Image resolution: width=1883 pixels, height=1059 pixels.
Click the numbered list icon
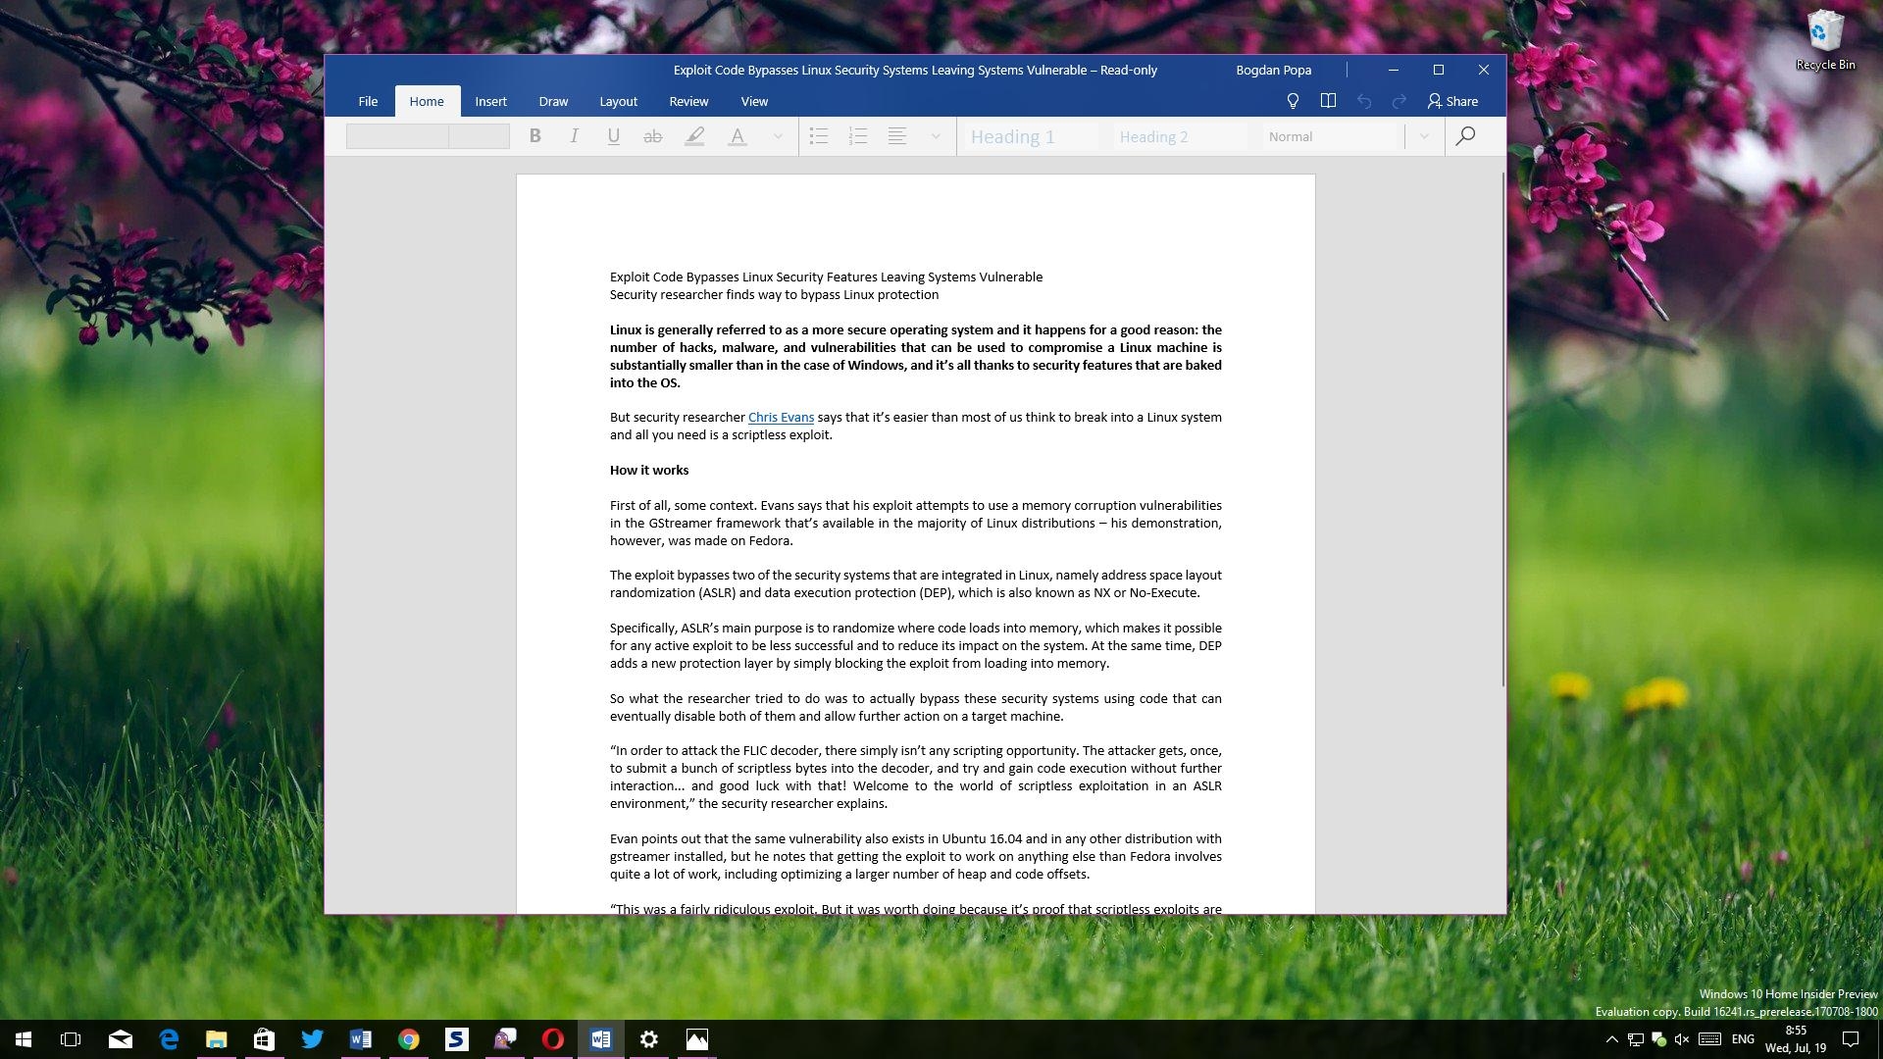point(858,136)
